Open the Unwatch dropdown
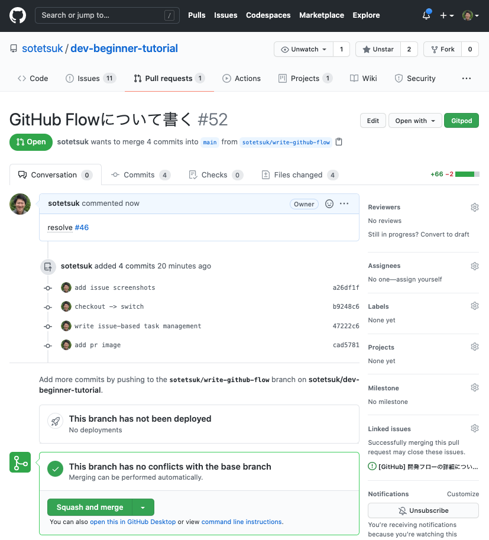489x540 pixels. point(304,49)
